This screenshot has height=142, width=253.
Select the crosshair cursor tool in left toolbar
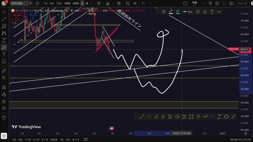point(4,12)
